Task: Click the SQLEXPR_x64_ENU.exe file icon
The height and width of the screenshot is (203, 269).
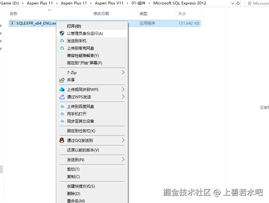Action: click(13, 23)
